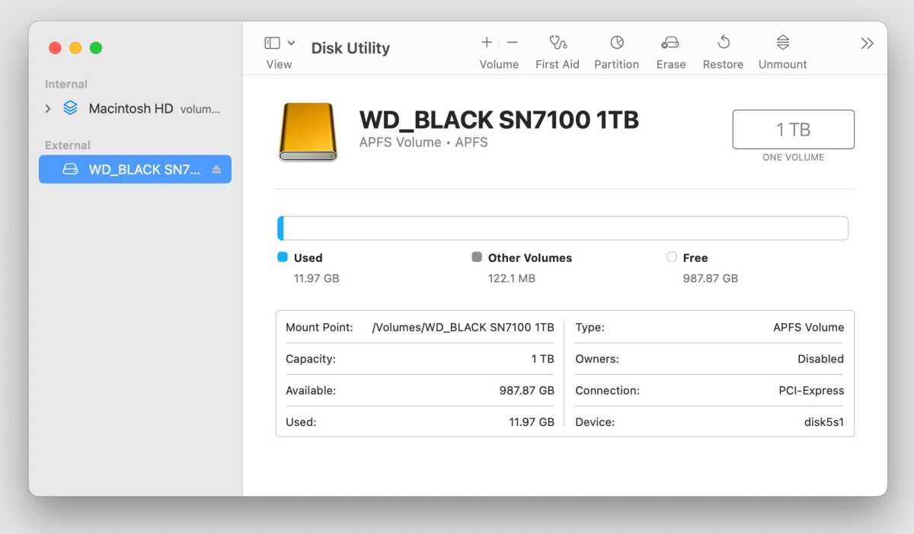Minimize the window with the yellow button
This screenshot has width=914, height=534.
(75, 48)
